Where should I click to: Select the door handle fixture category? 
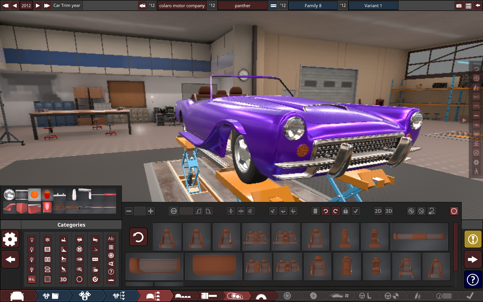(x=79, y=259)
